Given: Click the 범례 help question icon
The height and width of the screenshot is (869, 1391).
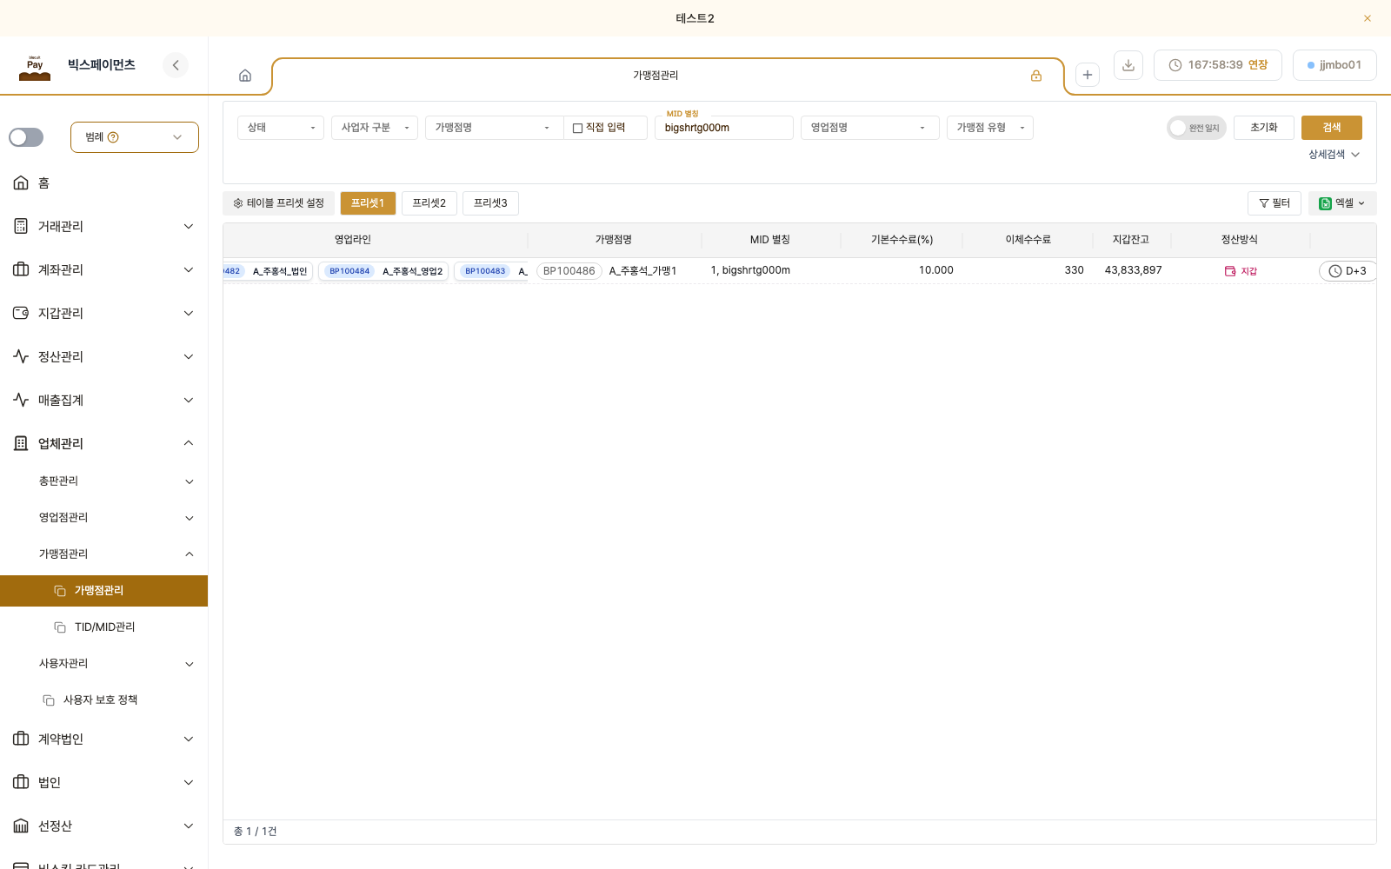Looking at the screenshot, I should pos(113,137).
